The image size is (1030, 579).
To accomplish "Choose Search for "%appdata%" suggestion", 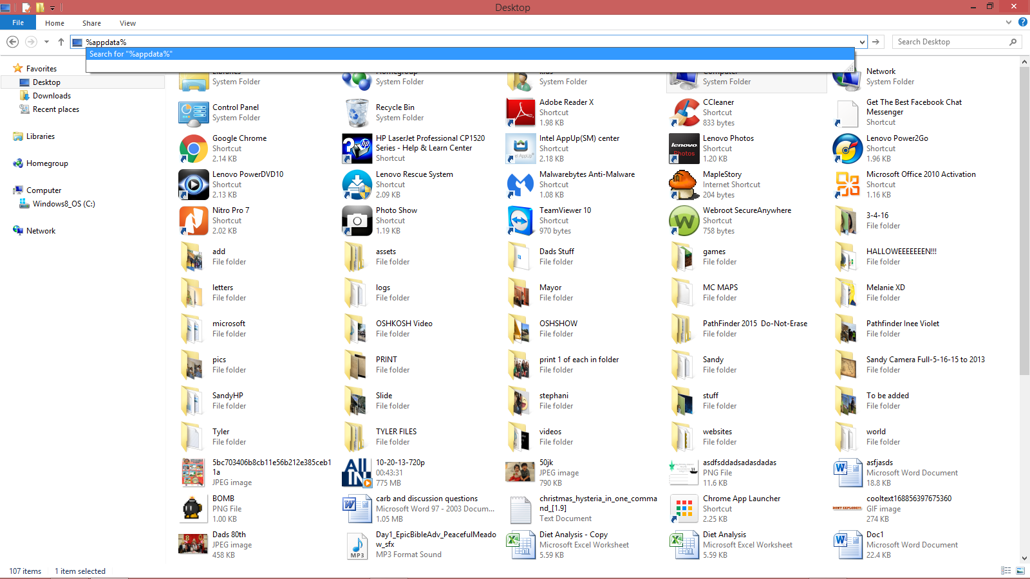I will click(x=470, y=54).
